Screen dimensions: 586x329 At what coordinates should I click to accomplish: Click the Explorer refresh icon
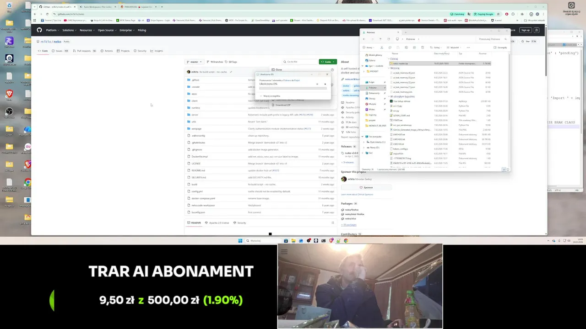(389, 39)
